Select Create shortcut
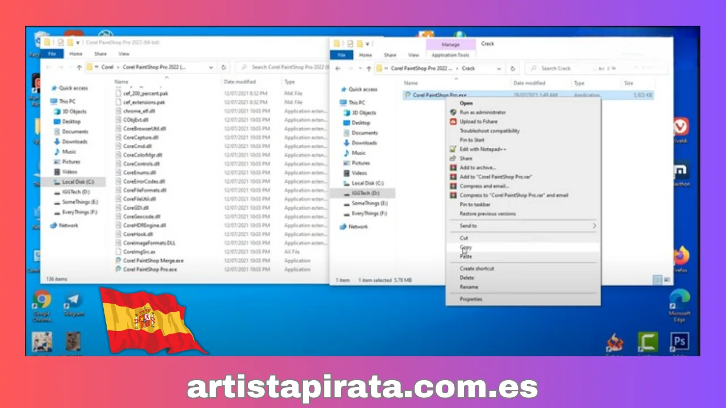Viewport: 726px width, 408px height. [x=476, y=269]
